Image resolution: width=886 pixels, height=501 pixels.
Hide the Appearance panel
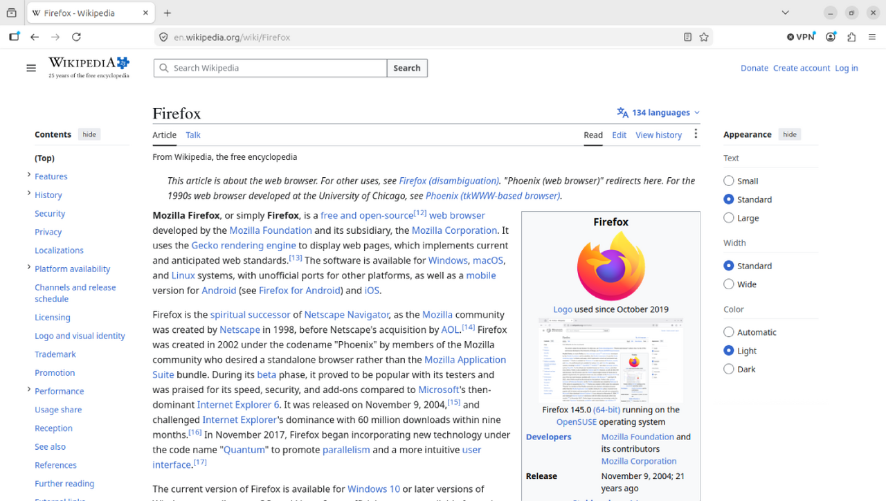[790, 134]
